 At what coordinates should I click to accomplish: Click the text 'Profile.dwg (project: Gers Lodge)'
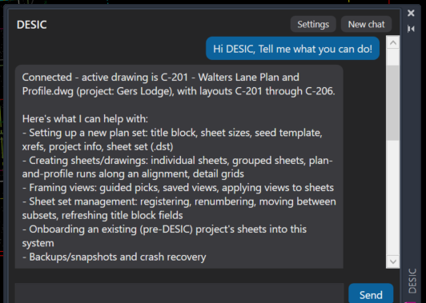coord(98,91)
